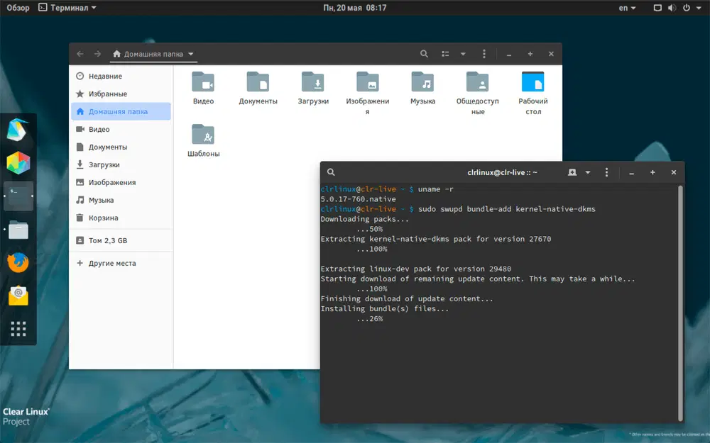Open the Музыка folder icon
Screen dimensions: 710x443
pyautogui.click(x=422, y=83)
